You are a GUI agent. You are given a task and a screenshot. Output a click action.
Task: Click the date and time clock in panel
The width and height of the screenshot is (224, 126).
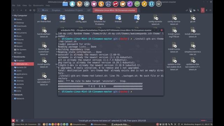[197, 124]
